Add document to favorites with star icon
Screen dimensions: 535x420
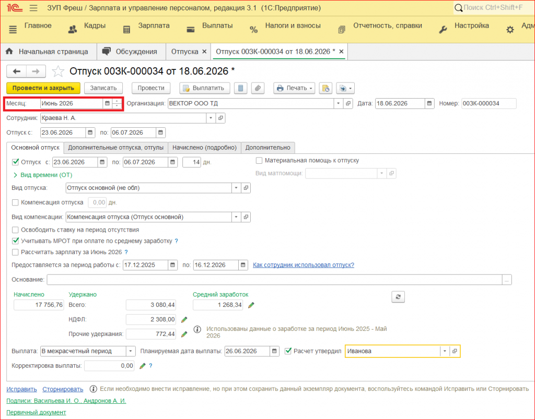tap(58, 71)
